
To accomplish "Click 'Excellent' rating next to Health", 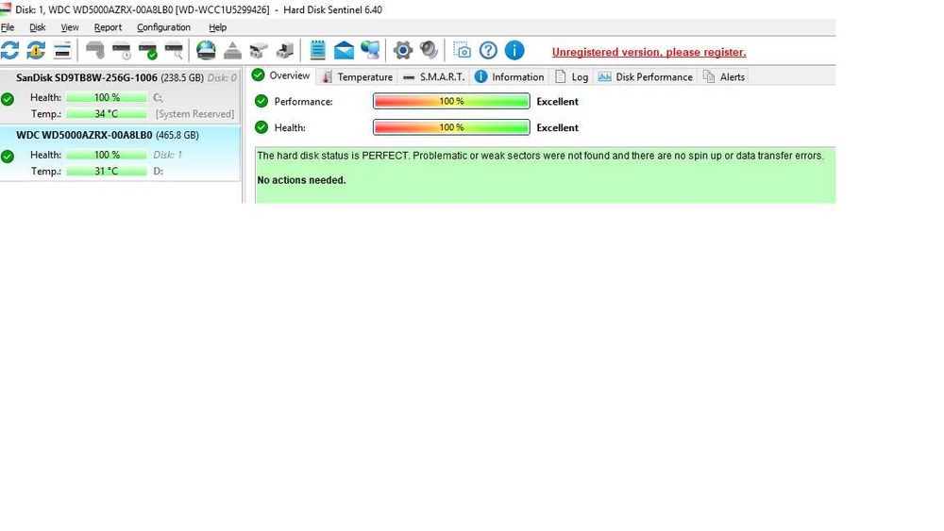I will (x=558, y=127).
